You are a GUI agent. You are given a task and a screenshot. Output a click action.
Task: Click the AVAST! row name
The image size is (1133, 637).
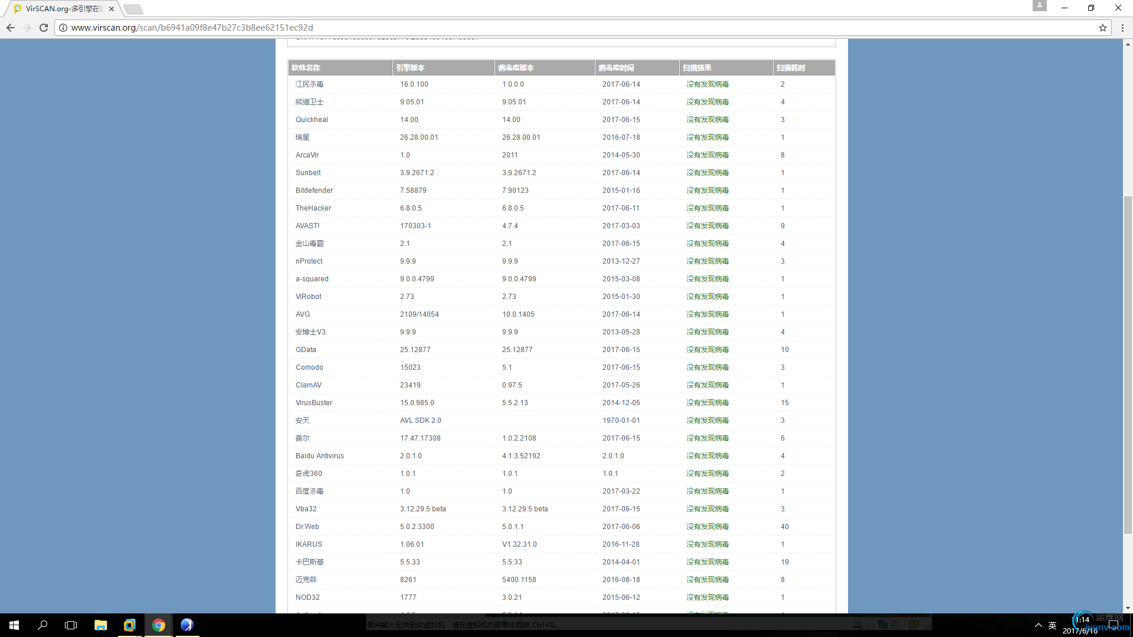click(x=307, y=226)
